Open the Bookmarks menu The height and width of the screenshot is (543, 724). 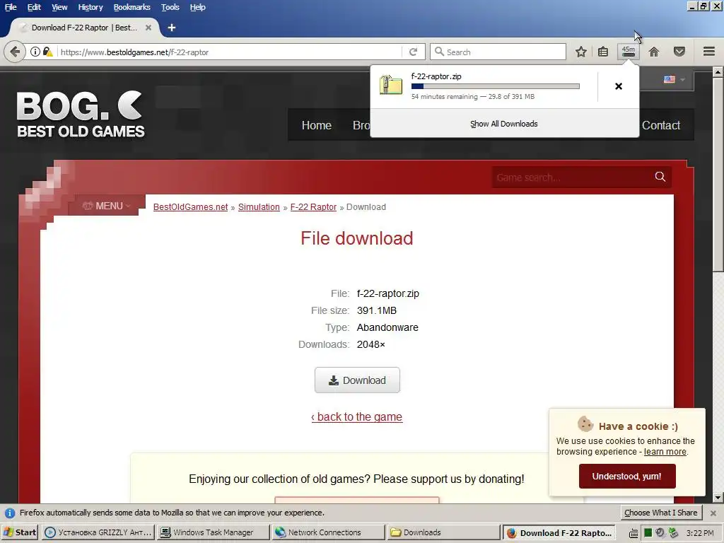(x=132, y=7)
